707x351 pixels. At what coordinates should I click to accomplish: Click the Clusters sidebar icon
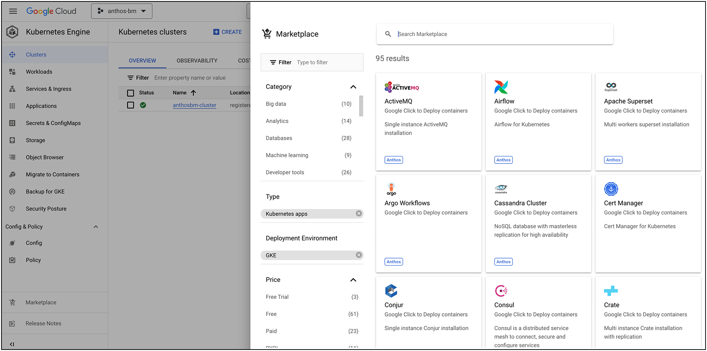point(12,55)
